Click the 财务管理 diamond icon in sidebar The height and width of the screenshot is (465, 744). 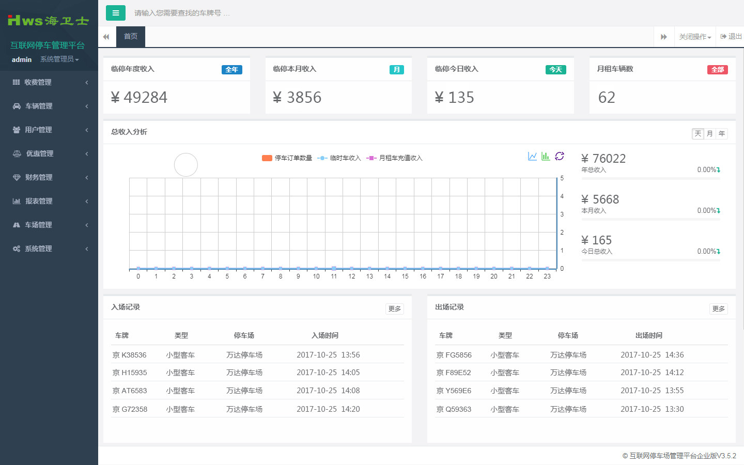point(17,177)
